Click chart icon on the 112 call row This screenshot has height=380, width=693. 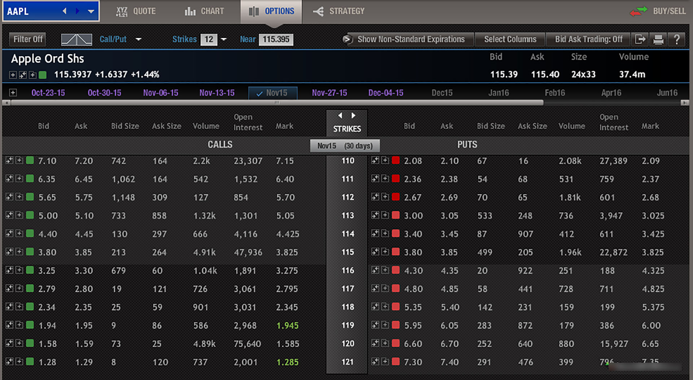(9, 197)
